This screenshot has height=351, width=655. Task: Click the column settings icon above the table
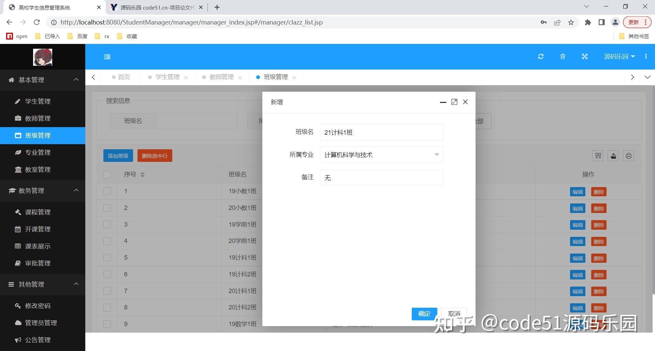[598, 156]
